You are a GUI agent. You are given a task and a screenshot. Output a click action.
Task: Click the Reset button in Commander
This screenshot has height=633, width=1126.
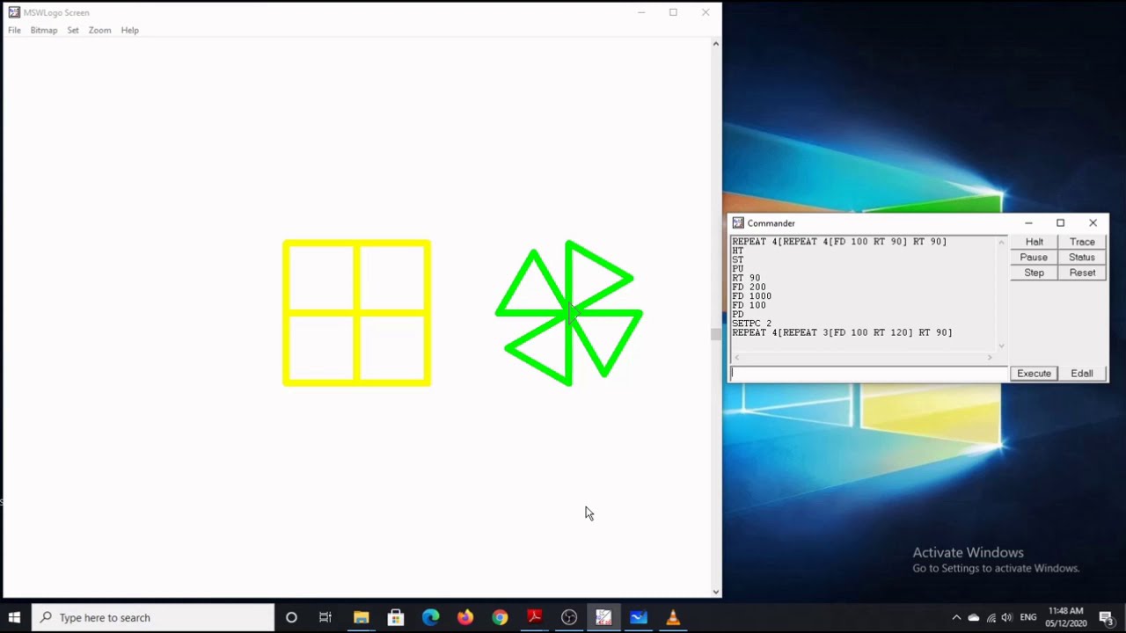[1082, 273]
